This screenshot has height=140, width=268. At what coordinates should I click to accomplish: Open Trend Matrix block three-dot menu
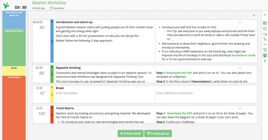click(240, 108)
